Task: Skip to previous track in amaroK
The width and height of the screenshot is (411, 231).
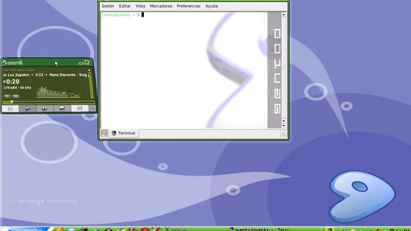Action: pyautogui.click(x=10, y=108)
